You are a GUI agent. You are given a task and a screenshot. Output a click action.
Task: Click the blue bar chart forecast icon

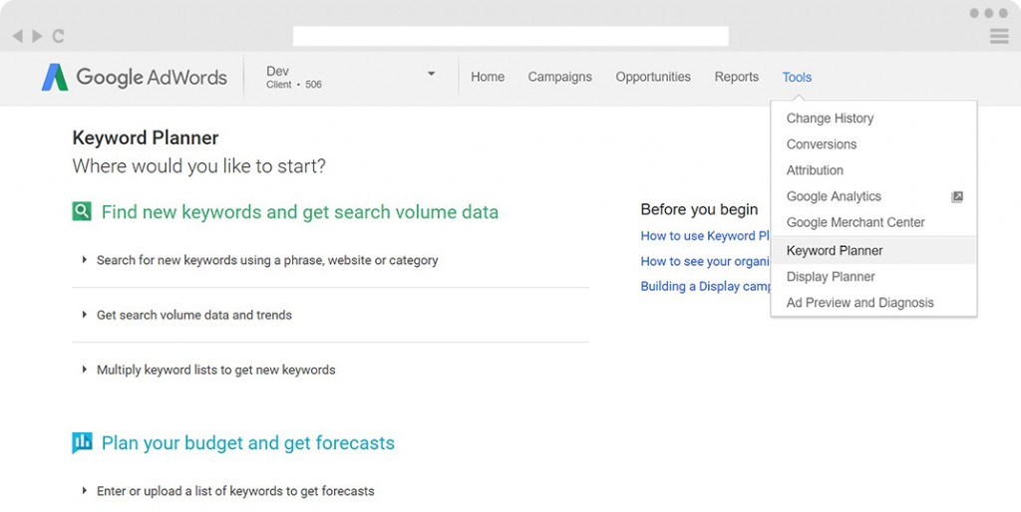click(x=82, y=442)
